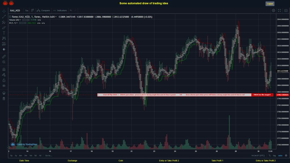Click the current price label 2812.62325000
The image size is (290, 163).
tap(283, 71)
